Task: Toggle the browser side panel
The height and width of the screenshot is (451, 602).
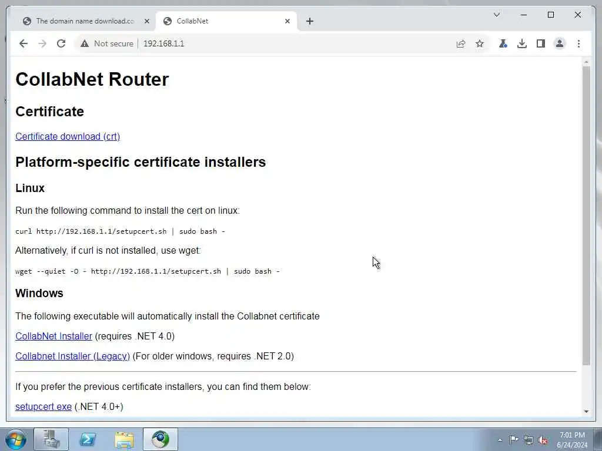Action: click(x=541, y=43)
